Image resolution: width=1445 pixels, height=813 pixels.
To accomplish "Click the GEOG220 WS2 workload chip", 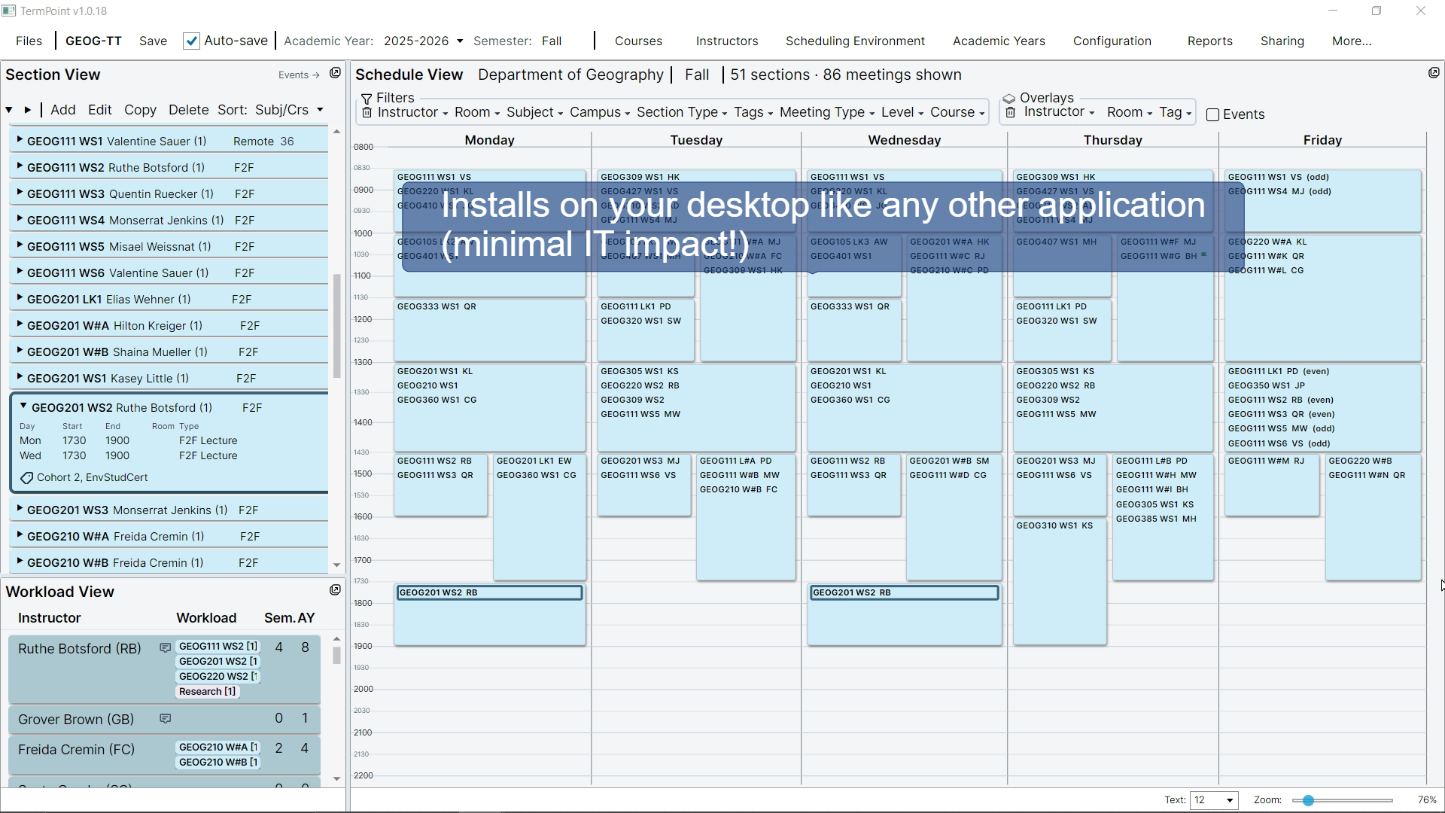I will pyautogui.click(x=218, y=677).
